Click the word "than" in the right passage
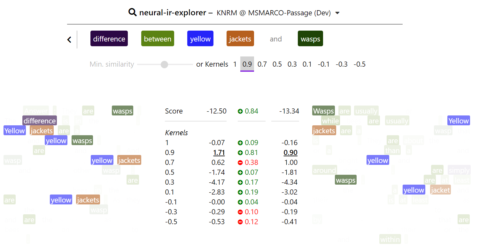Screen dimensions: 479x250 [392, 151]
